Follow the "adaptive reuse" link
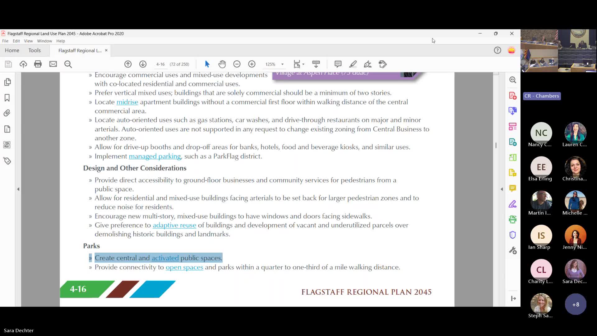The height and width of the screenshot is (336, 597). (174, 225)
